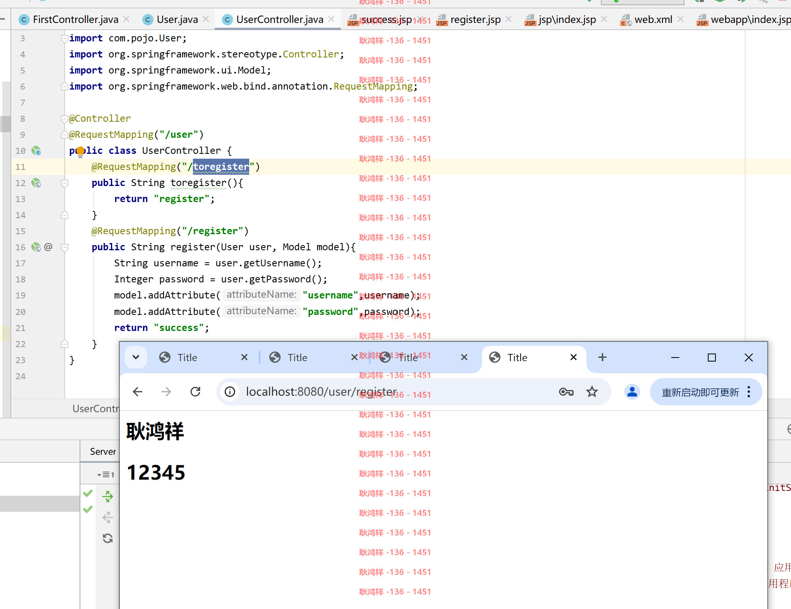This screenshot has width=791, height=609.
Task: Close the active Title browser tab
Action: pyautogui.click(x=574, y=357)
